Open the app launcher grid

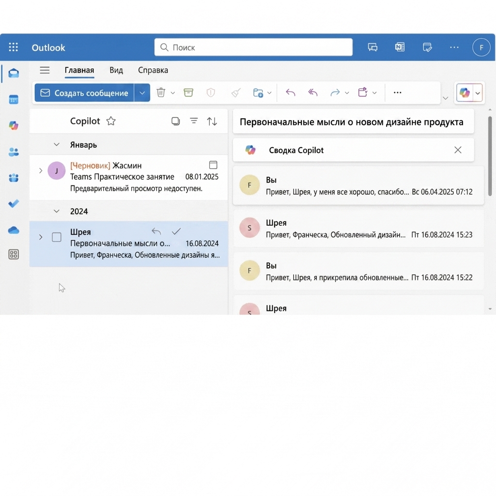coord(13,47)
